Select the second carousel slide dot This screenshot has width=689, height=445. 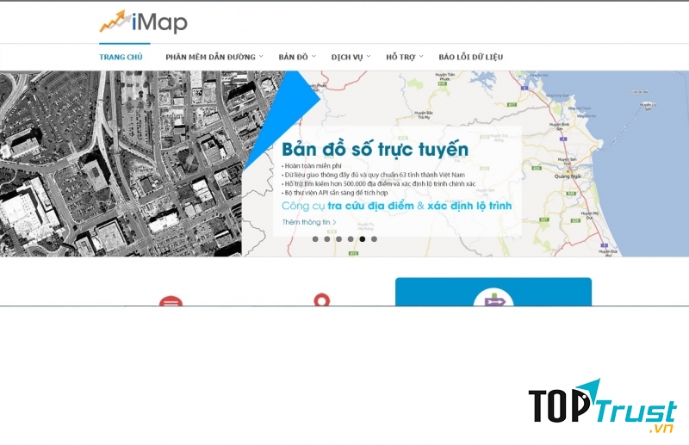click(327, 239)
